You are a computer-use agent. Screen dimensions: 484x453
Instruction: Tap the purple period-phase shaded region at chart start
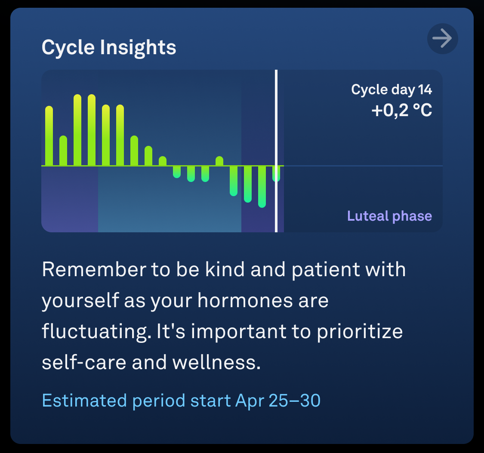70,199
